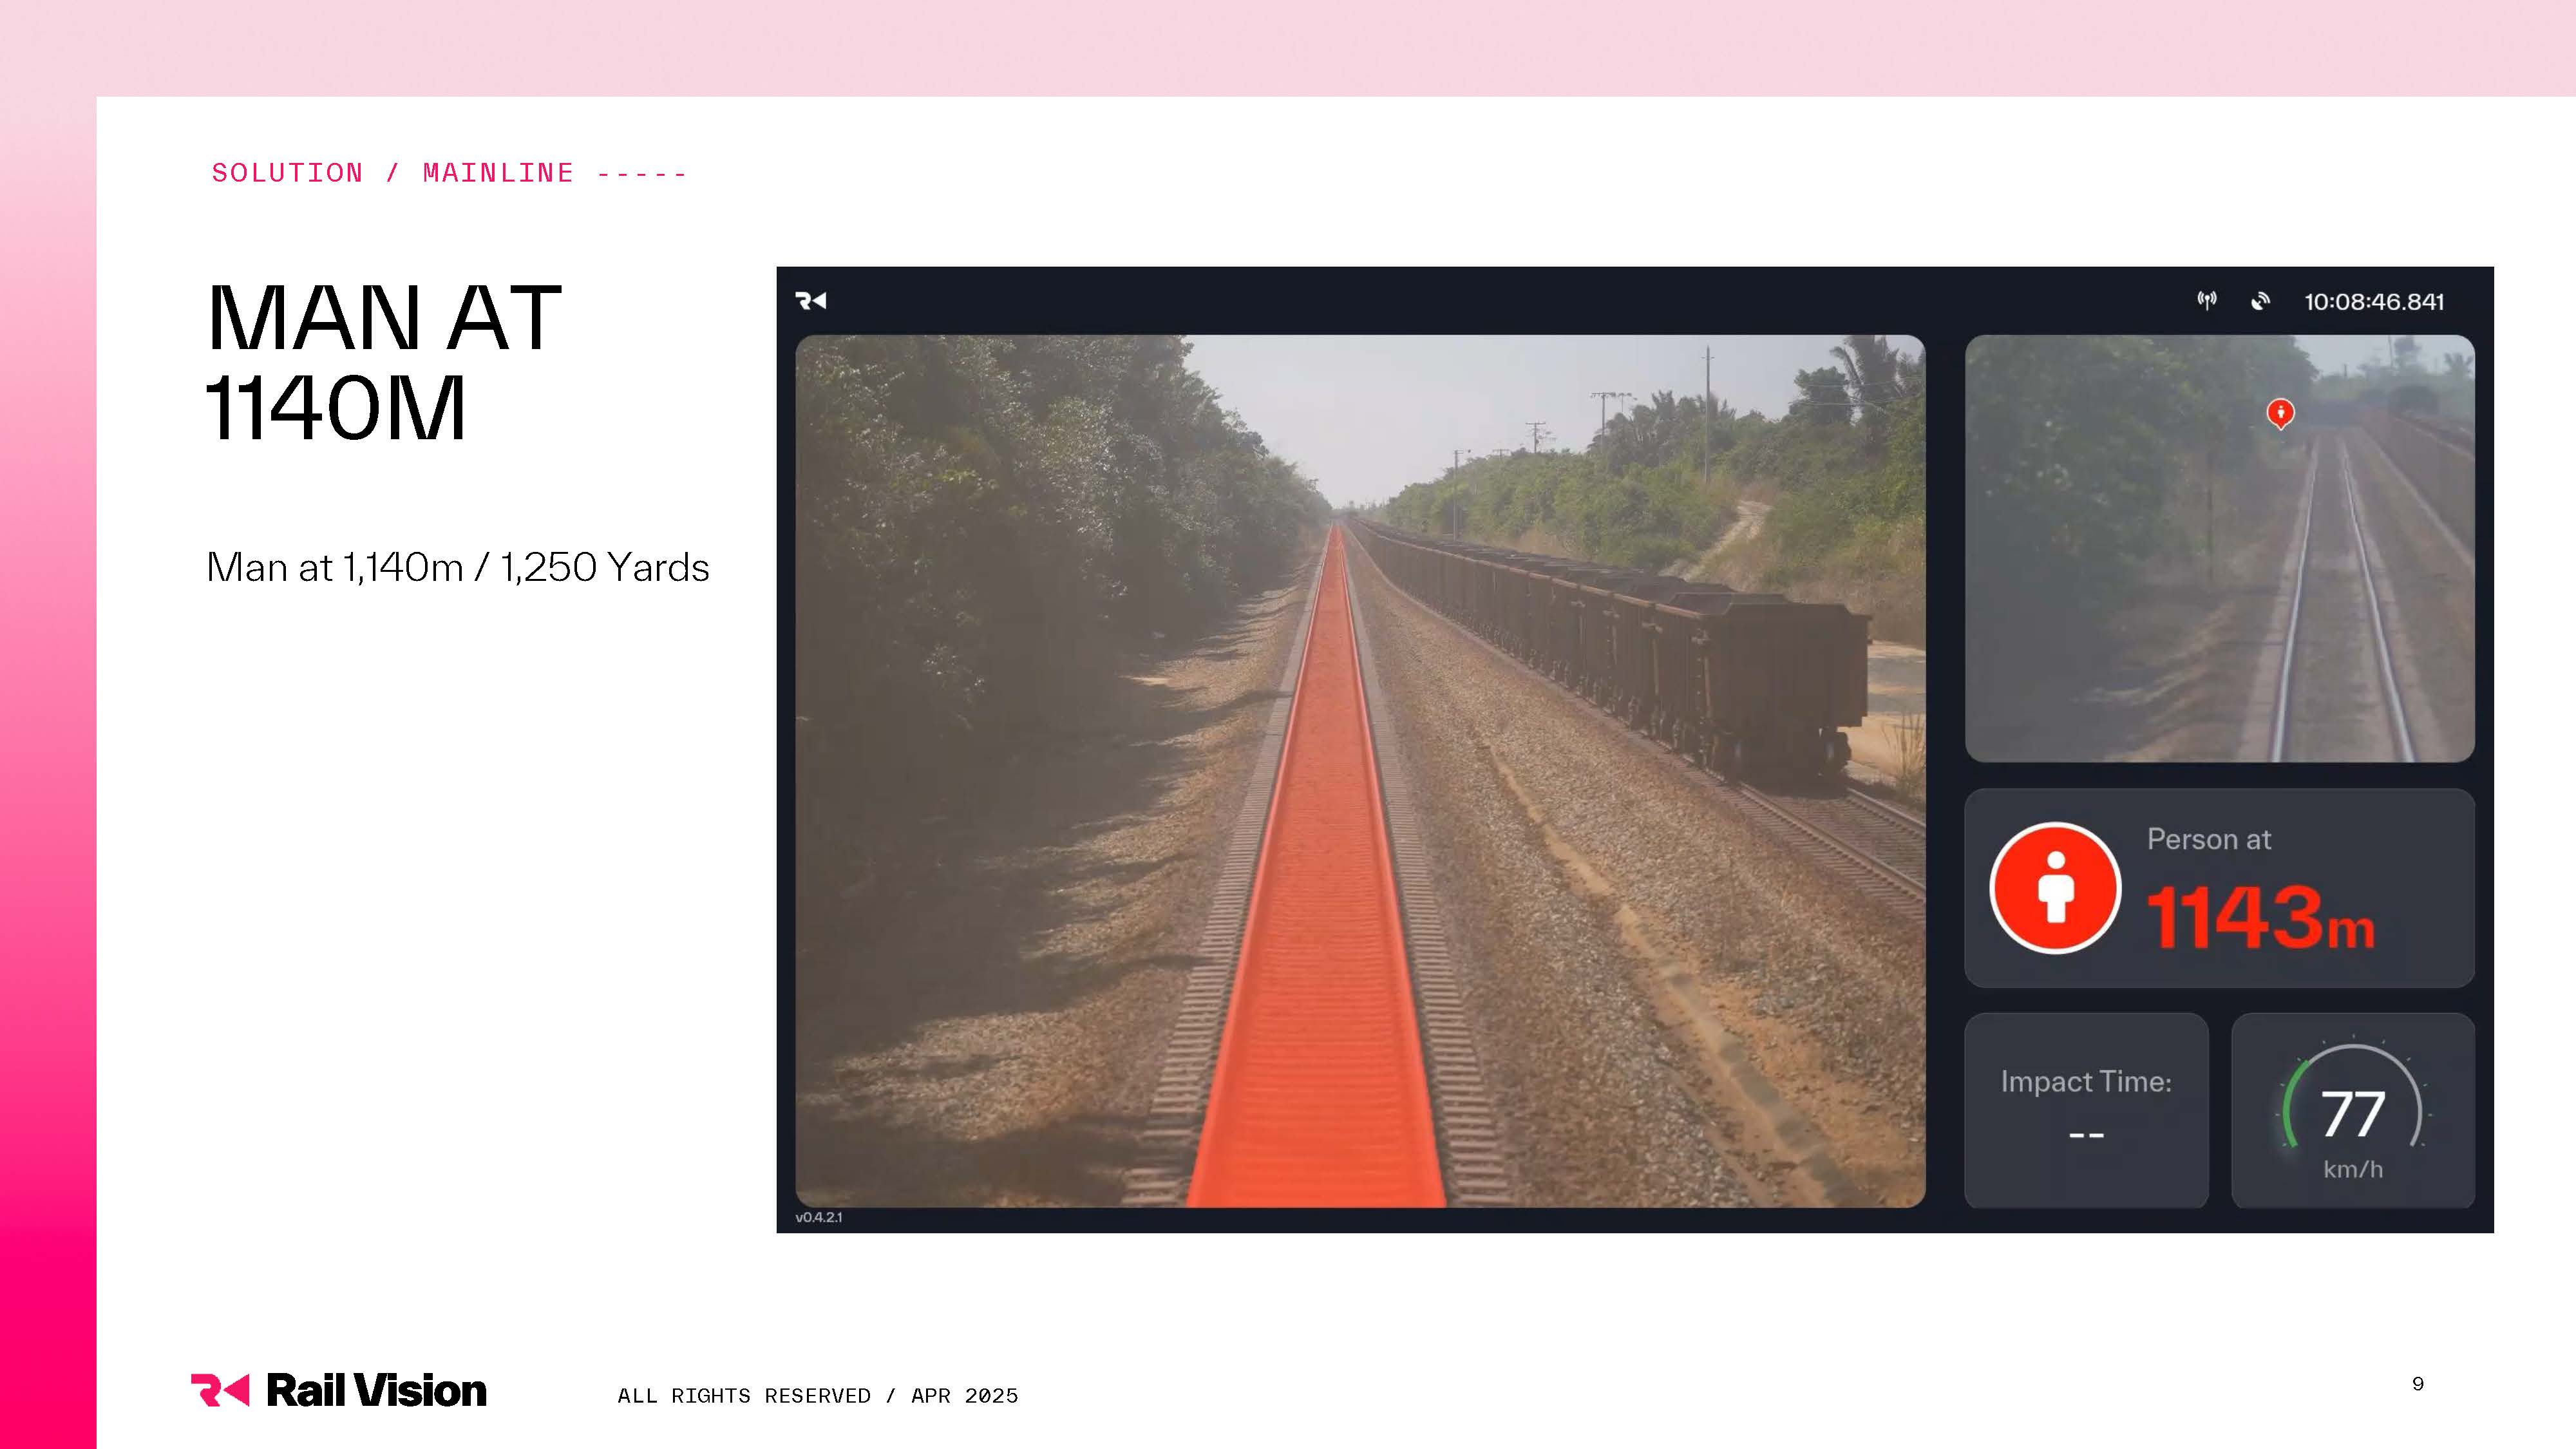The width and height of the screenshot is (2576, 1449).
Task: Click the Impact Time panel
Action: (x=2086, y=1110)
